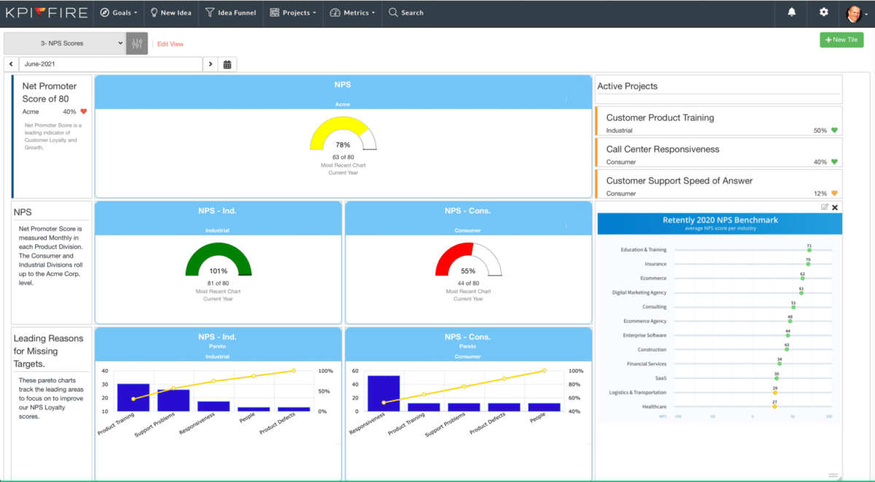875x482 pixels.
Task: Open the settings gear icon
Action: [823, 12]
